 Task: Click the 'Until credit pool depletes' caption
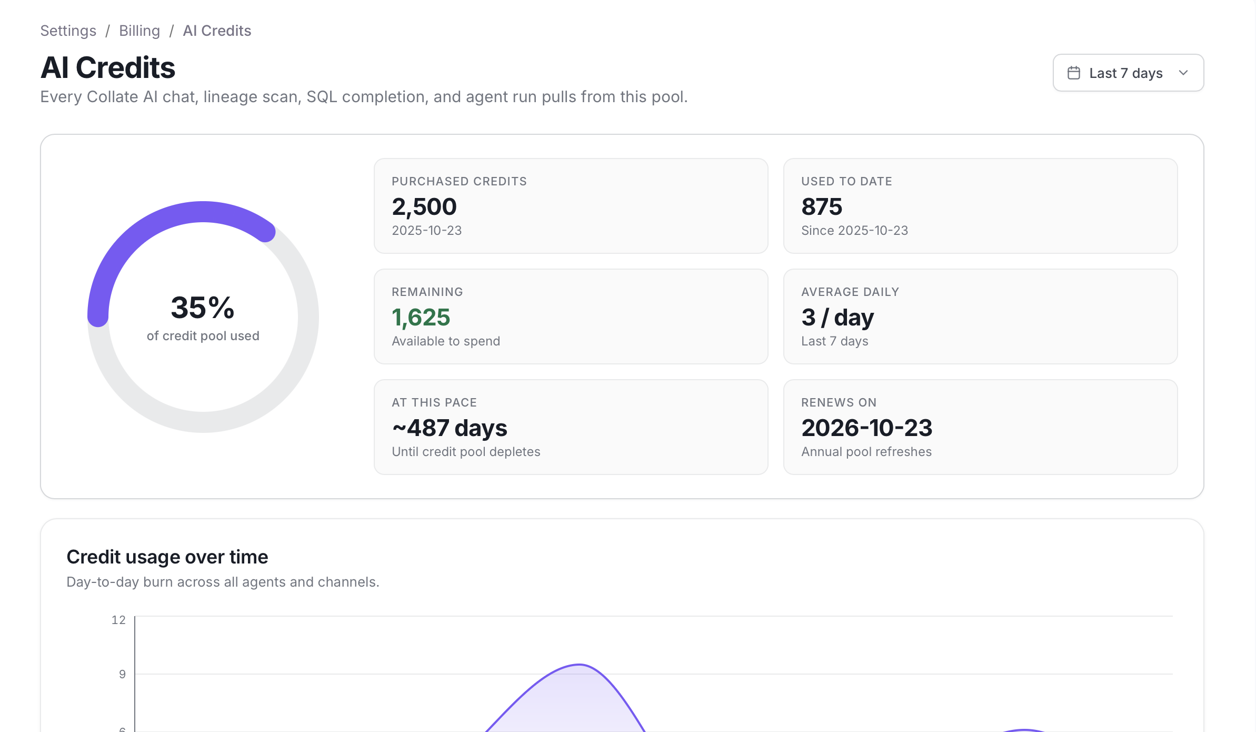pyautogui.click(x=466, y=452)
